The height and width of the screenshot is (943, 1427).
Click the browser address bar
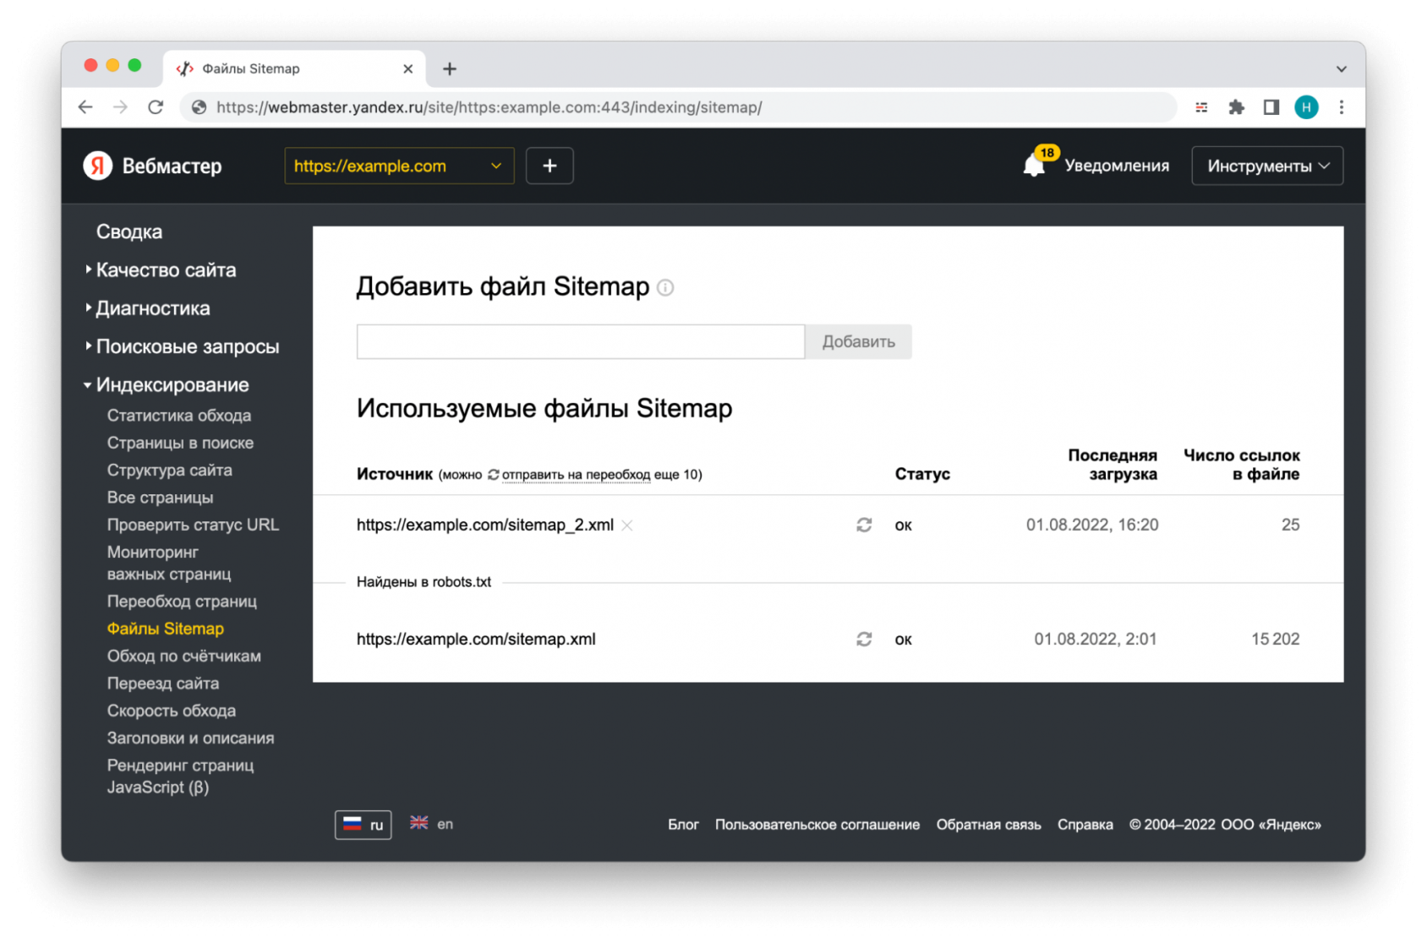676,107
